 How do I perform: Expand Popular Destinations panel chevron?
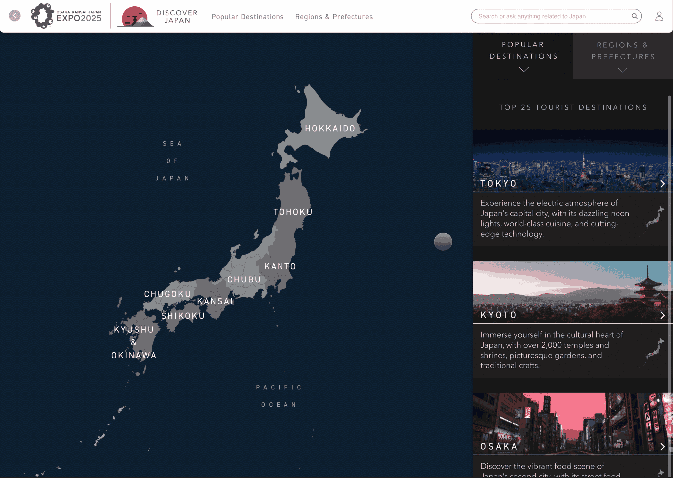point(524,70)
